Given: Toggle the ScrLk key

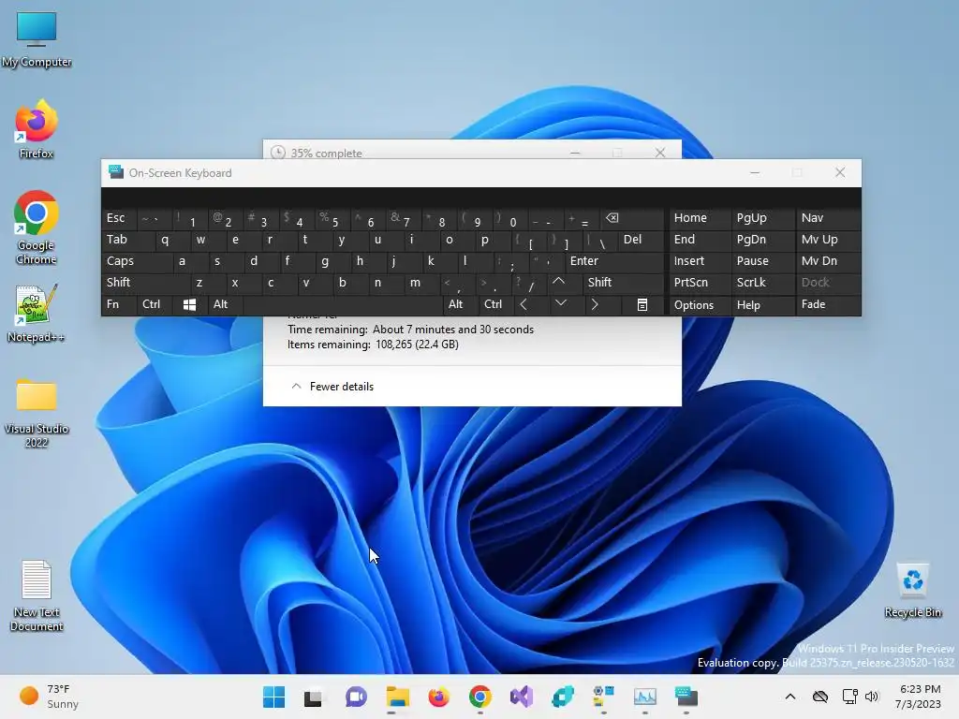Looking at the screenshot, I should [x=762, y=283].
